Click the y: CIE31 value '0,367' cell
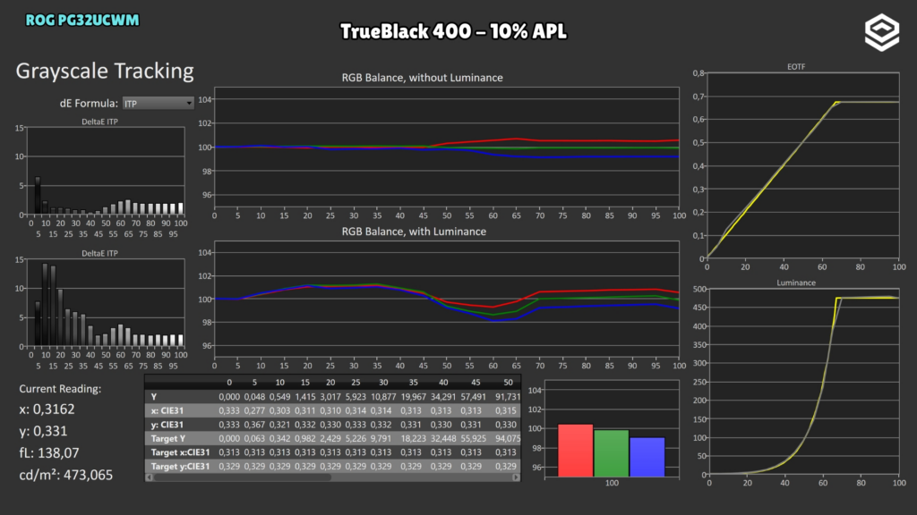 point(254,425)
